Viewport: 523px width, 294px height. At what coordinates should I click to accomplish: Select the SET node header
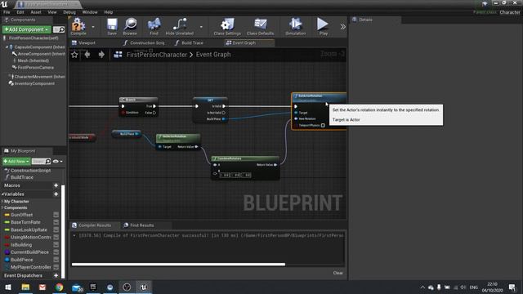211,100
